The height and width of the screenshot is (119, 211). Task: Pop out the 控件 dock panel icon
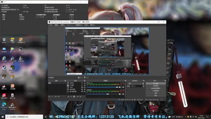(x=165, y=81)
